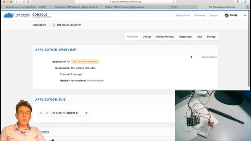Click the frahlg user avatar
The height and width of the screenshot is (141, 251).
click(x=227, y=15)
